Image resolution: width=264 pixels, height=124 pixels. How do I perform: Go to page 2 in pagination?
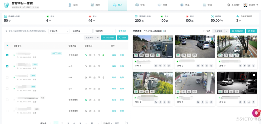(x=62, y=123)
